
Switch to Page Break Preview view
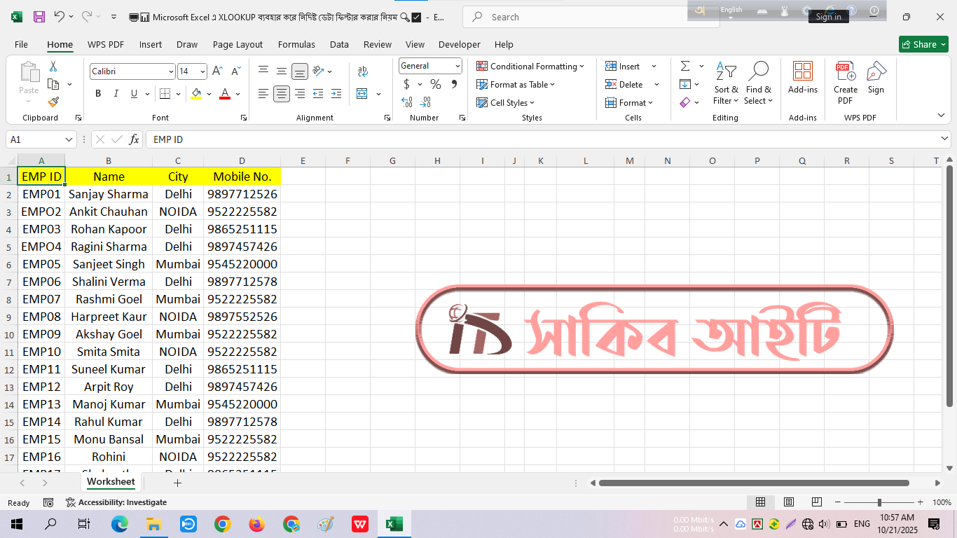coord(816,502)
